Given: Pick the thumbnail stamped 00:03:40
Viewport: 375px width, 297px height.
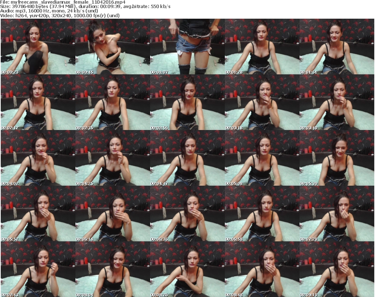Looking at the screenshot, I should (x=337, y=102).
